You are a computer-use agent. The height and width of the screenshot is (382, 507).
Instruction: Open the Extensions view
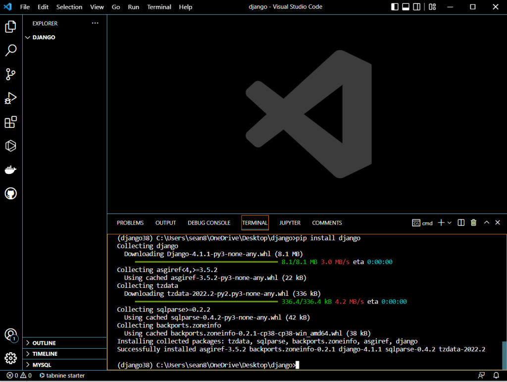[11, 122]
